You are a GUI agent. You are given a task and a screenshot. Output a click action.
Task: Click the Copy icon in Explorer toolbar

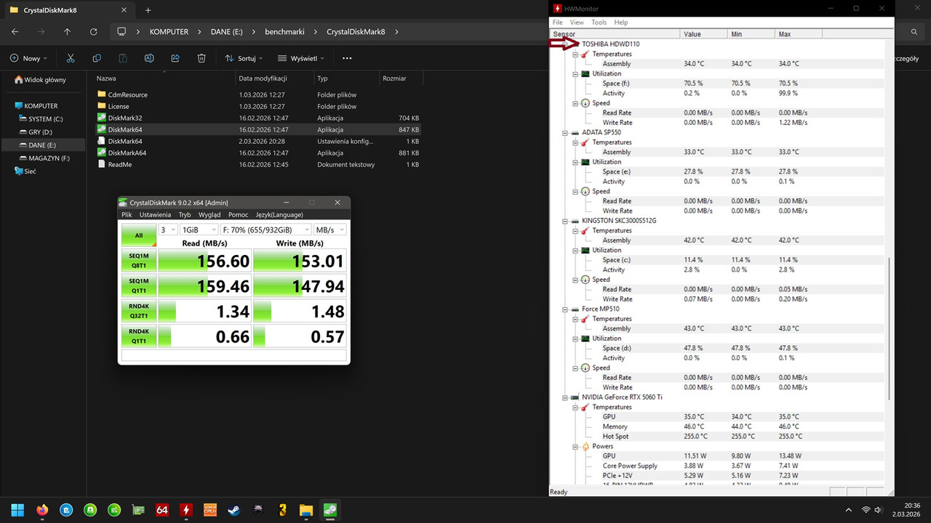click(x=97, y=58)
